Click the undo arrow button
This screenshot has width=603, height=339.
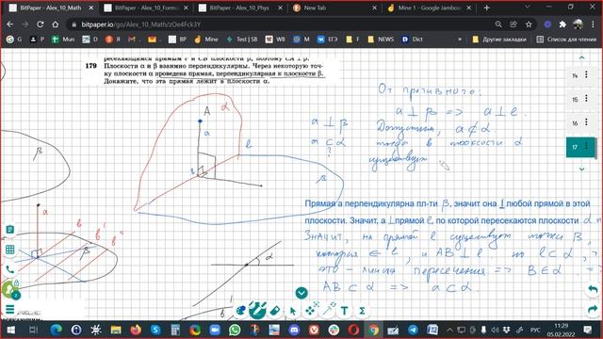tap(593, 289)
